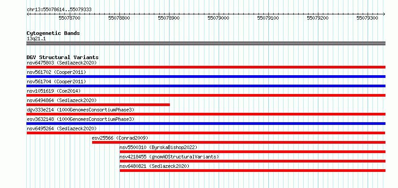The width and height of the screenshot is (398, 188).
Task: Click the short red bar of nsv6494864
Action: [98, 105]
